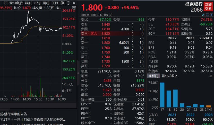
Task: Click the stock code 2066
Action: pyautogui.click(x=197, y=10)
